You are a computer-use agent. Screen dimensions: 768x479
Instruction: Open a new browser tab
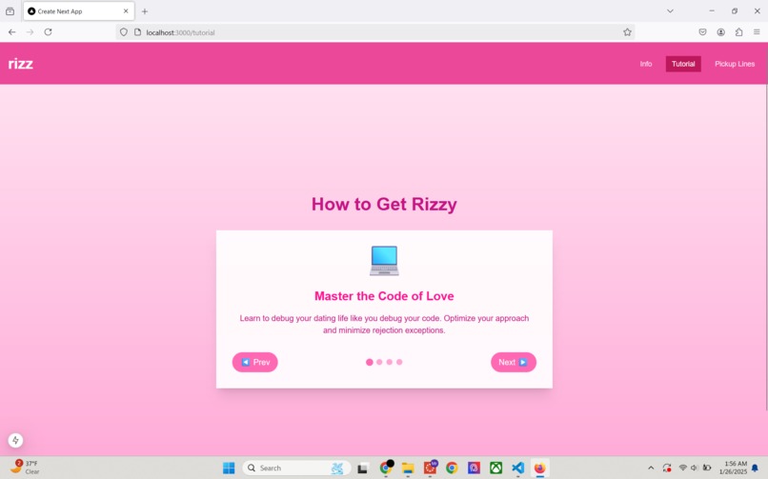pyautogui.click(x=145, y=11)
